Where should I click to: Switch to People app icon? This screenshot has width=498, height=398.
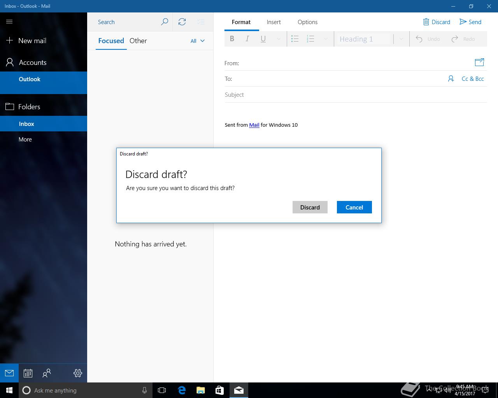(x=47, y=373)
